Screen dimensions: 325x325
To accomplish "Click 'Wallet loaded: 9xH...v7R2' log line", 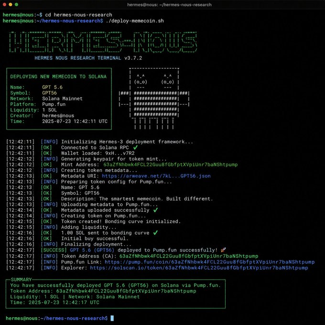I will (97, 153).
